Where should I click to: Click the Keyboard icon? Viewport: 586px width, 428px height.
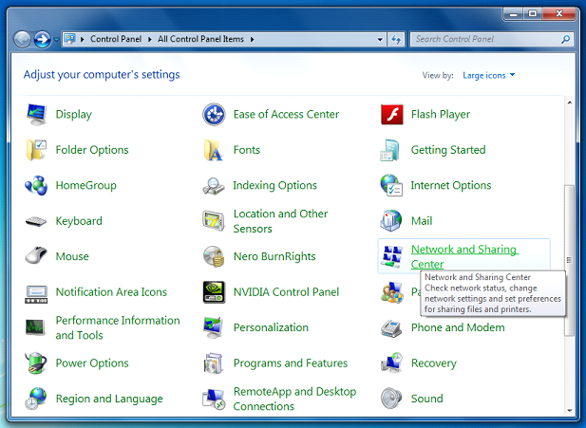pyautogui.click(x=36, y=221)
